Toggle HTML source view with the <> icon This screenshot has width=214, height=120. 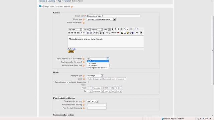tap(137, 33)
